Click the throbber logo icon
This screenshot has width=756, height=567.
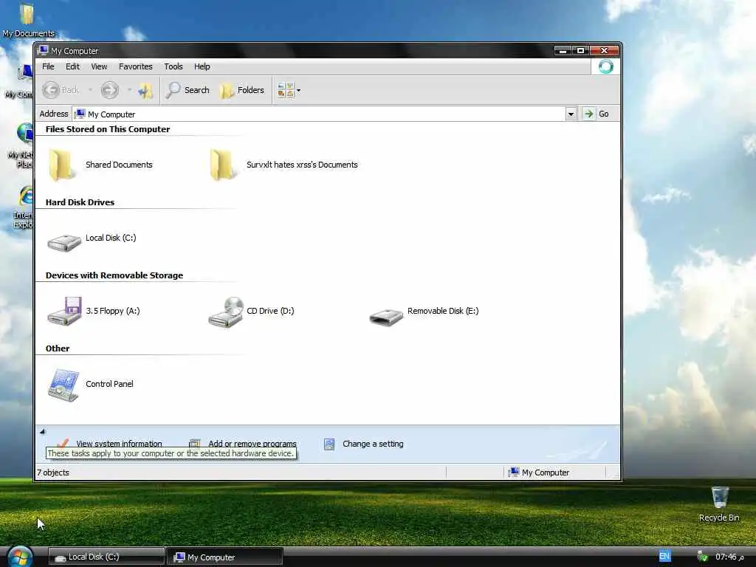pyautogui.click(x=606, y=66)
